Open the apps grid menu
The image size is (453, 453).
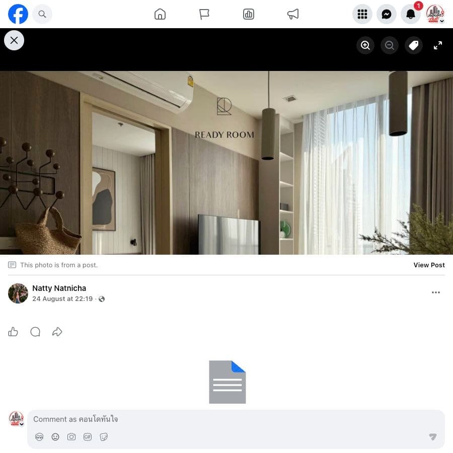362,14
